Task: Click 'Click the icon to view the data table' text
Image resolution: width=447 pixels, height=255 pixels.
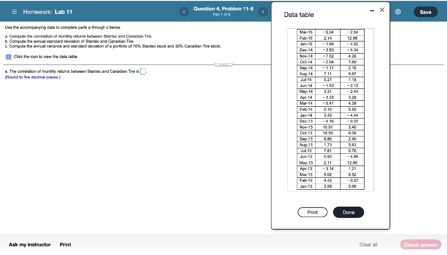Action: (x=46, y=57)
